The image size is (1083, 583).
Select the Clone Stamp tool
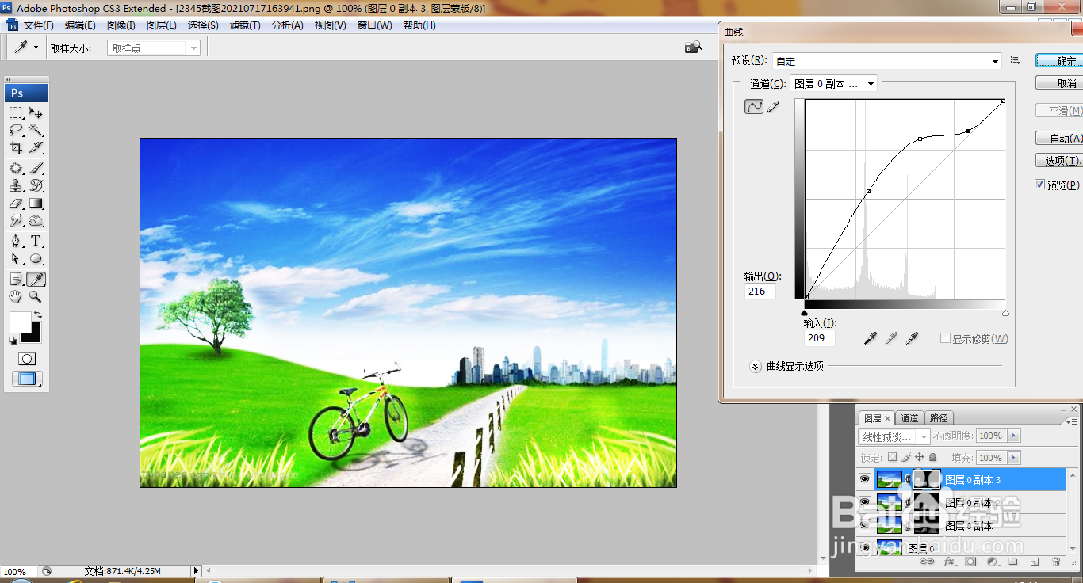click(16, 185)
